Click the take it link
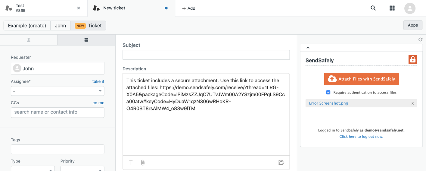Screen dimensions: 426x171 98,81
